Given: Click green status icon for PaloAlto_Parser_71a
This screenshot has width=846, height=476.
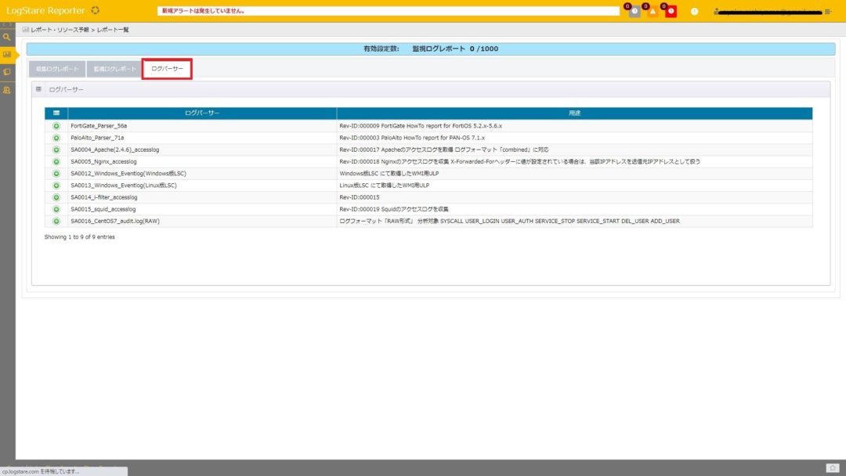Looking at the screenshot, I should click(56, 138).
